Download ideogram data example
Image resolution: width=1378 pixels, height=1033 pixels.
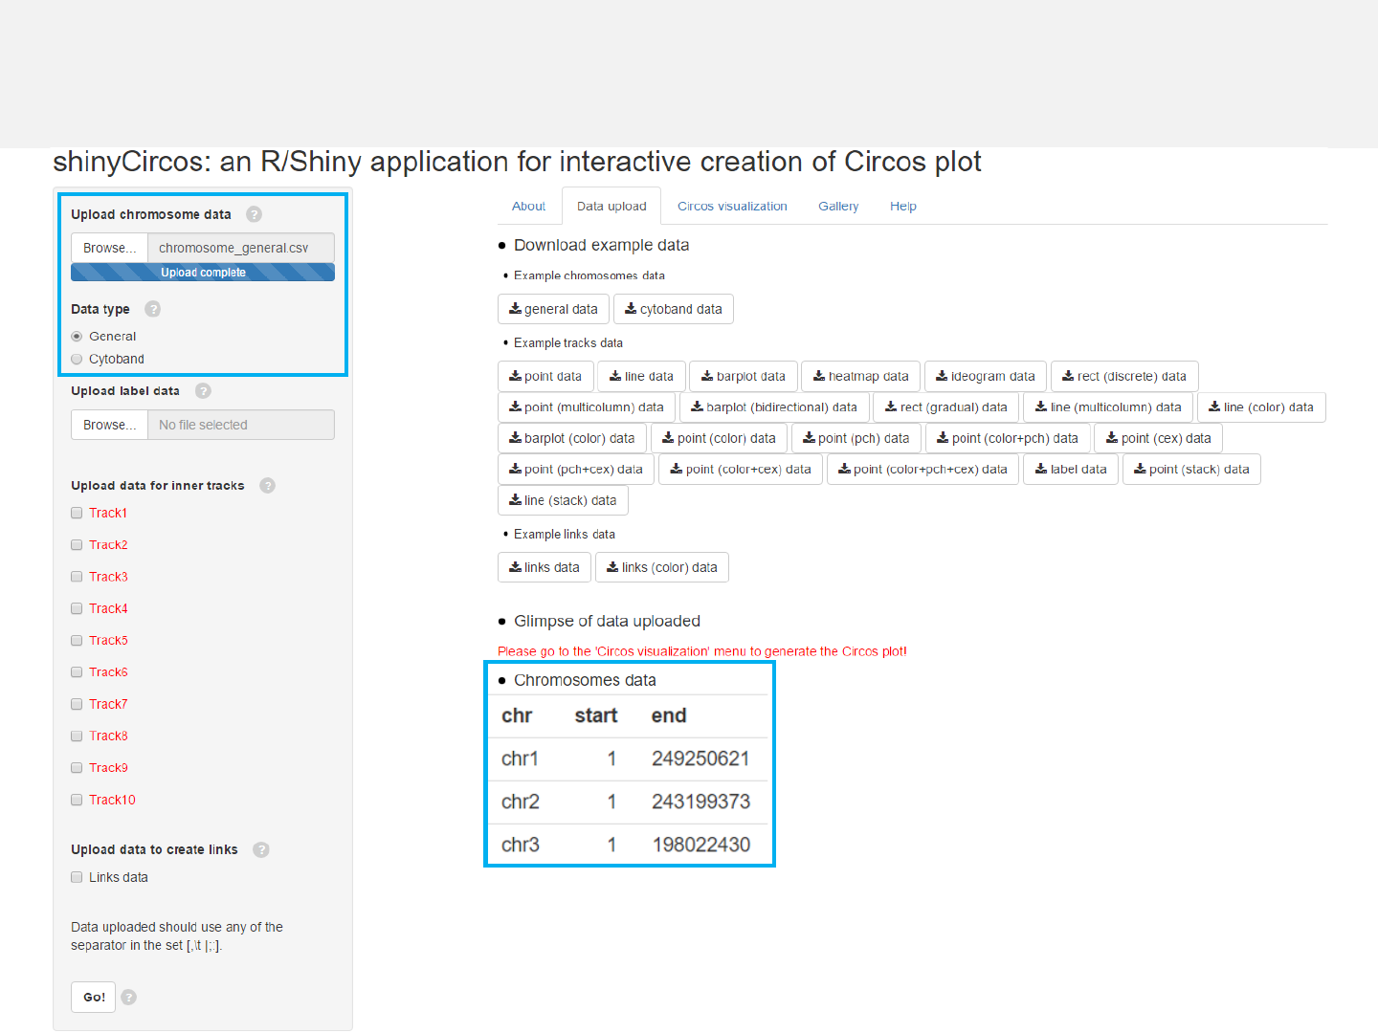[986, 376]
